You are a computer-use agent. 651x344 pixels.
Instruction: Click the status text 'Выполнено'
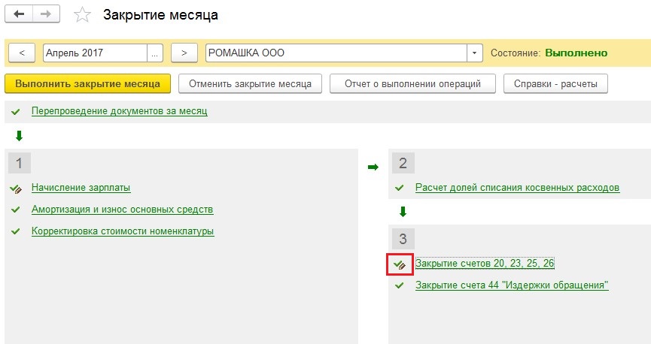[x=576, y=53]
